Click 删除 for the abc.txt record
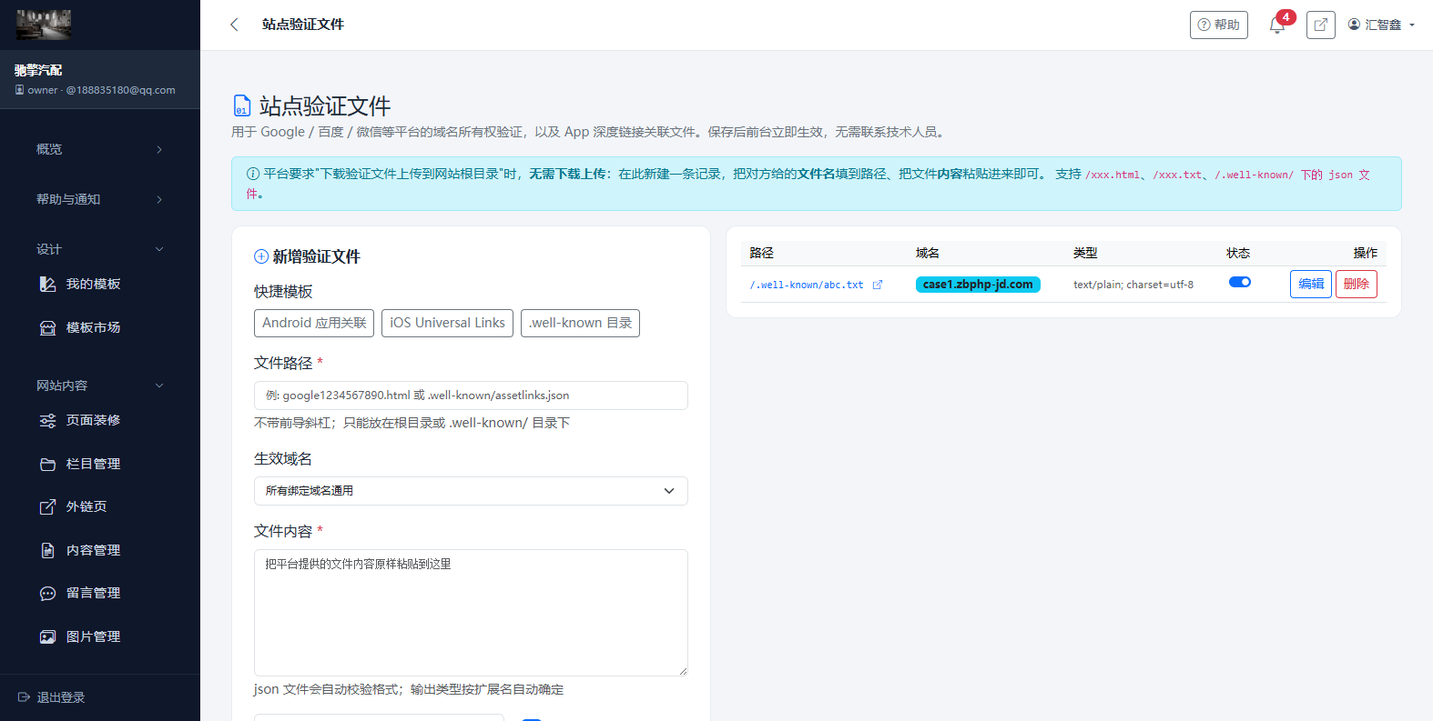Image resolution: width=1433 pixels, height=721 pixels. point(1357,284)
